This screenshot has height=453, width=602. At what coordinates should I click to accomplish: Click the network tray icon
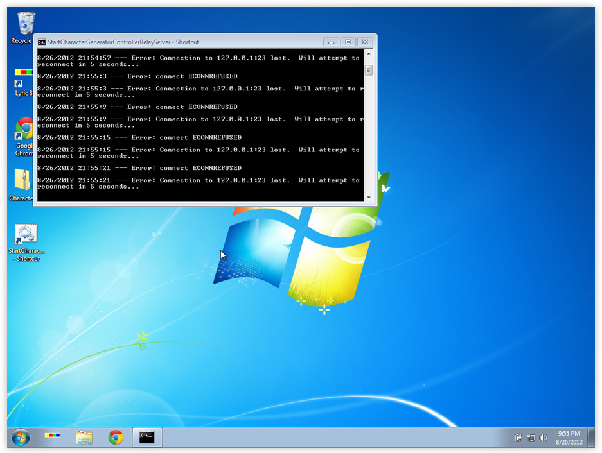point(531,438)
